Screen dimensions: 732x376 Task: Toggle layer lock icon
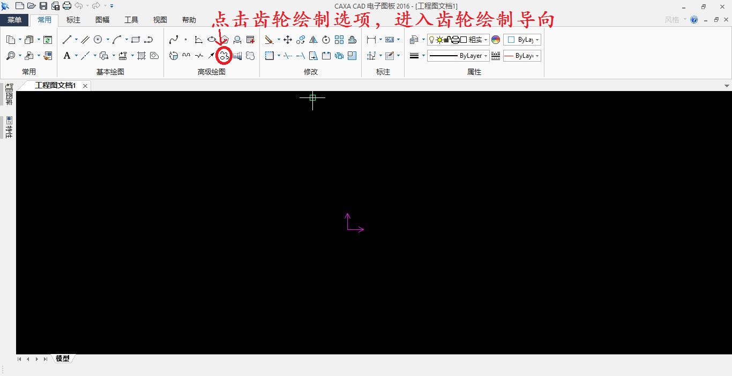click(447, 40)
